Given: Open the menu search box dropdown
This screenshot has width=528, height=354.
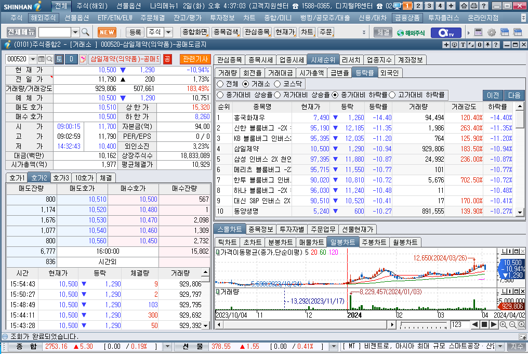Looking at the screenshot, I should [75, 32].
